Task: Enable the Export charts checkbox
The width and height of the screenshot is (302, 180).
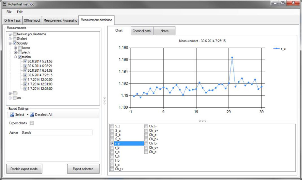Action: click(32, 123)
